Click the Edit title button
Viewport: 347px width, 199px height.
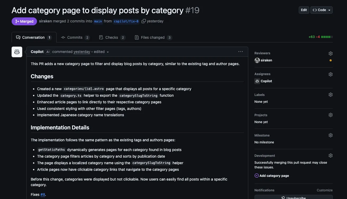304,10
